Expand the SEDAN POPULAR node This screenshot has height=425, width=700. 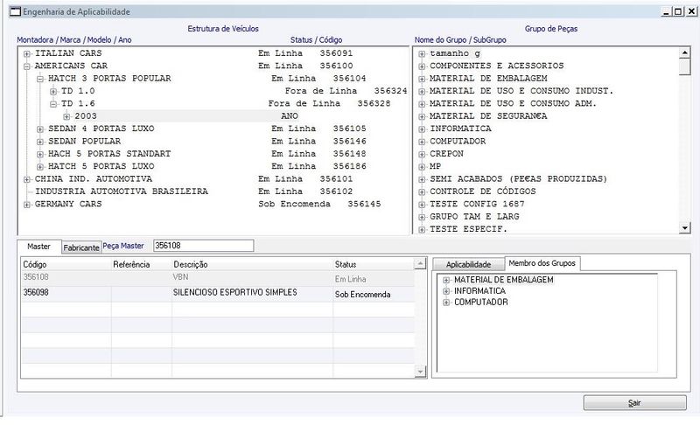coord(40,142)
